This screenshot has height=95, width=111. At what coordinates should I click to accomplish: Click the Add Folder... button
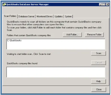[x=72, y=35]
